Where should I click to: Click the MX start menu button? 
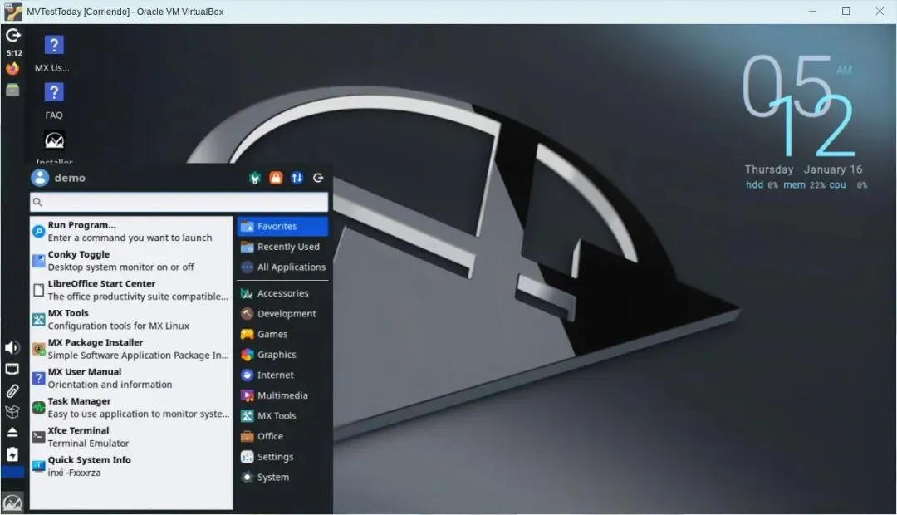coord(12,503)
